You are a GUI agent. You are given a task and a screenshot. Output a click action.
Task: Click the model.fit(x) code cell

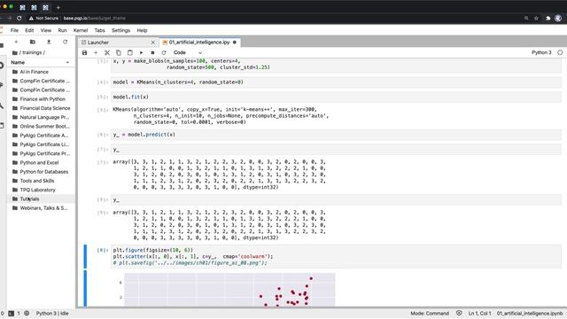(336, 97)
